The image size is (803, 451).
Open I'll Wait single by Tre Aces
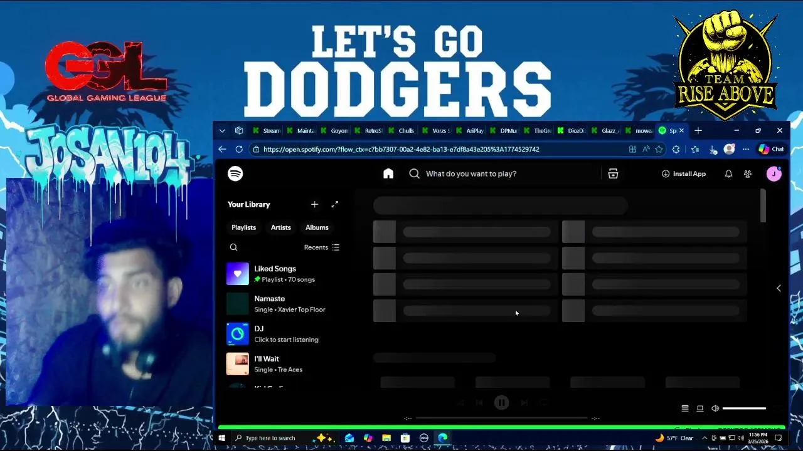(284, 364)
